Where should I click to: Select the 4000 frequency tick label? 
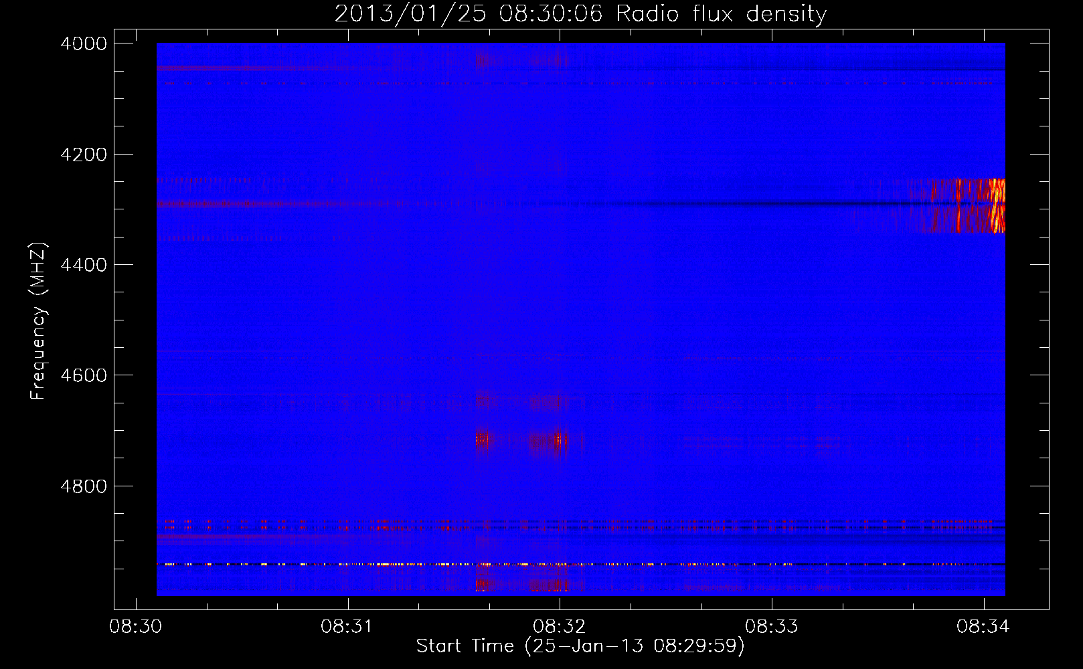pos(84,43)
